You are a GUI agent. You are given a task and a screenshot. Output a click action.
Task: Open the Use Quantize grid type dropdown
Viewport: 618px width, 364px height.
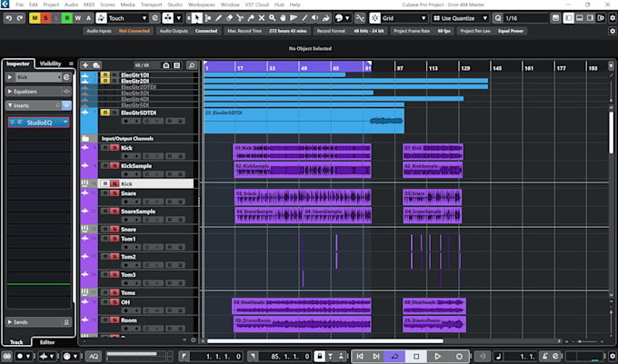point(485,18)
